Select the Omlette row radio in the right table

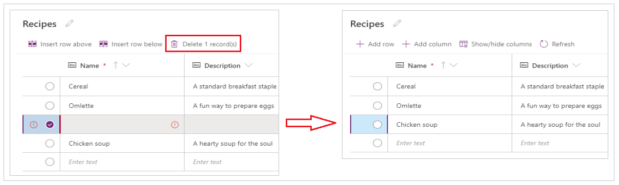[x=377, y=106]
